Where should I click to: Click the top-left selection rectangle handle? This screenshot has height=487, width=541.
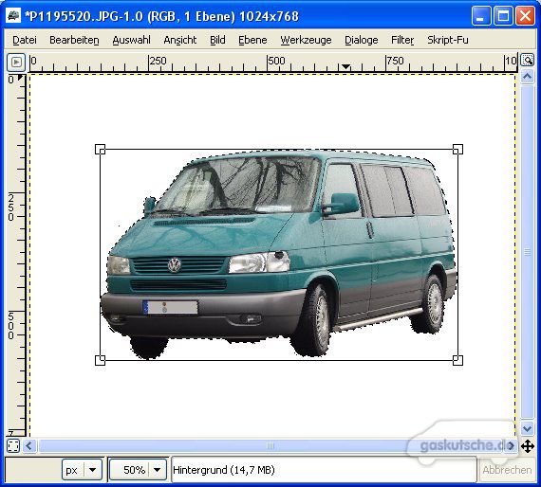pyautogui.click(x=100, y=149)
